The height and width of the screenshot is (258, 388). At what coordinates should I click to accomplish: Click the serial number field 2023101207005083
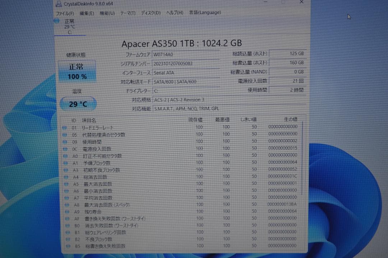(x=186, y=64)
